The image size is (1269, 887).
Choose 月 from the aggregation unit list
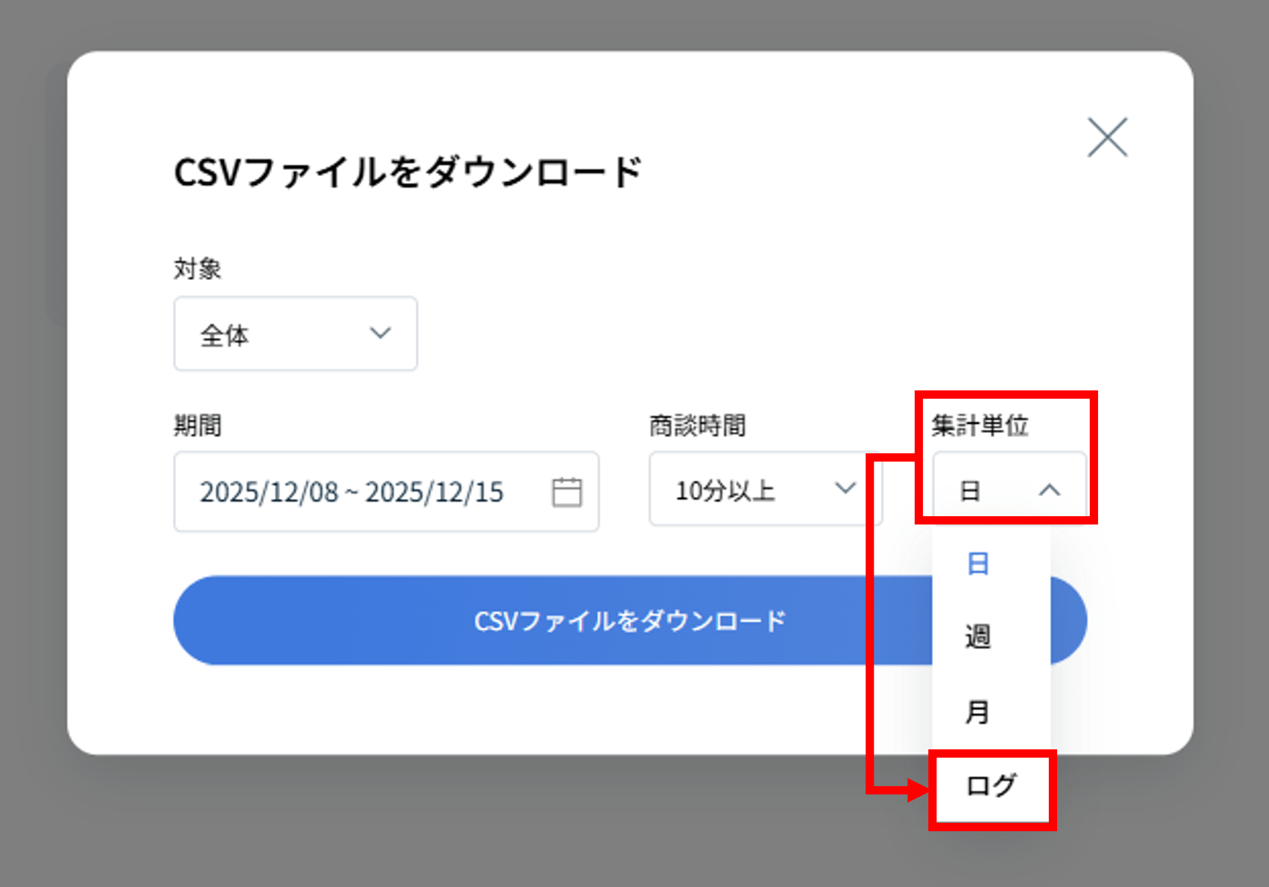coord(978,711)
